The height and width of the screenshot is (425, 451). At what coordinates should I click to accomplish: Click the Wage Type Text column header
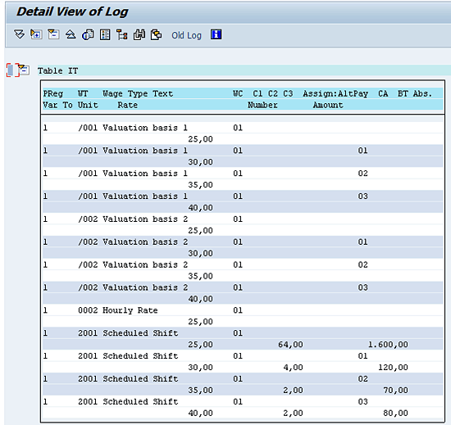point(138,93)
